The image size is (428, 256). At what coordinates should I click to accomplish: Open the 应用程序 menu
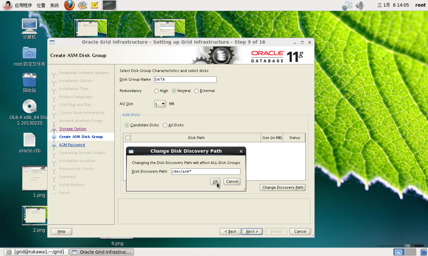tap(23, 5)
